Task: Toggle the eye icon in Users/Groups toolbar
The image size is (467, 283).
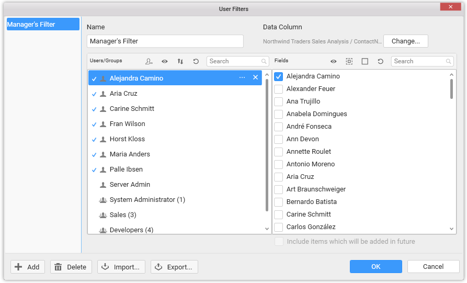Action: coord(165,61)
